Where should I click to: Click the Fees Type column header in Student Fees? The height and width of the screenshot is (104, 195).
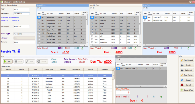49,70
